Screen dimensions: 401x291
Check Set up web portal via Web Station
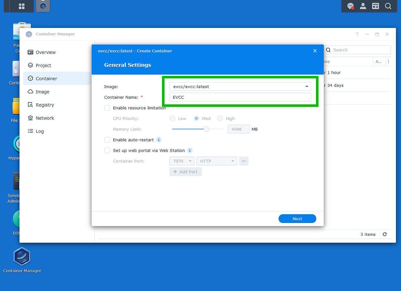(107, 151)
